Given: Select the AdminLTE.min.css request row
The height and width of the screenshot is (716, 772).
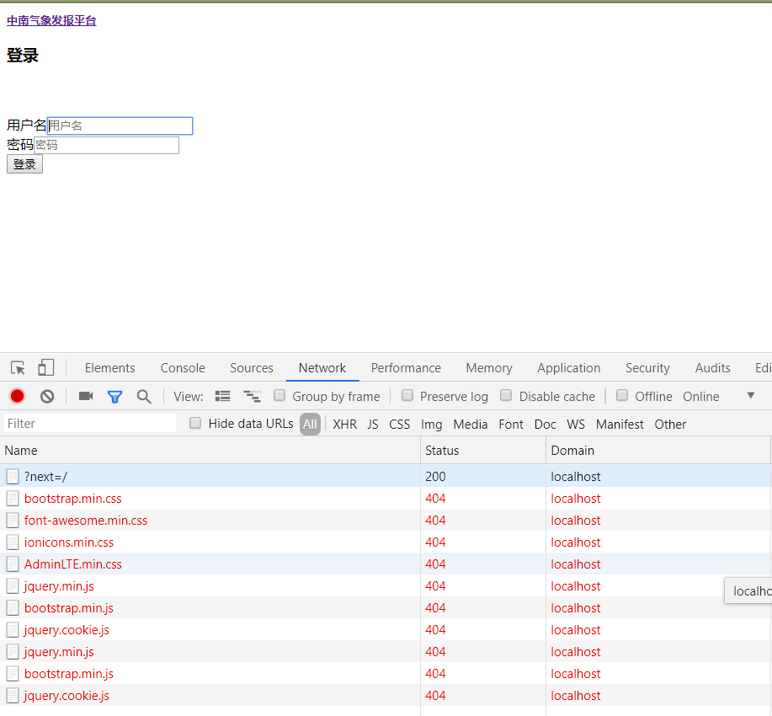Looking at the screenshot, I should point(73,564).
